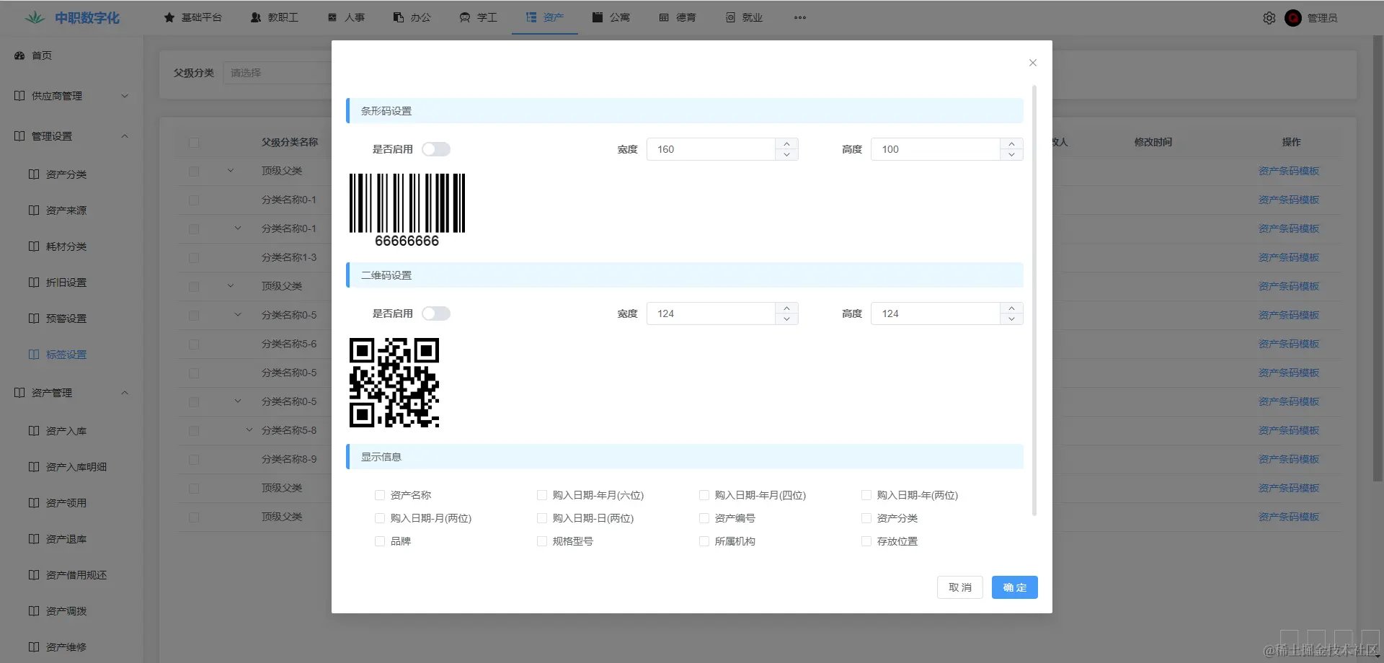The image size is (1384, 663).
Task: Open the more menu ellipsis in top navigation
Action: click(x=800, y=17)
